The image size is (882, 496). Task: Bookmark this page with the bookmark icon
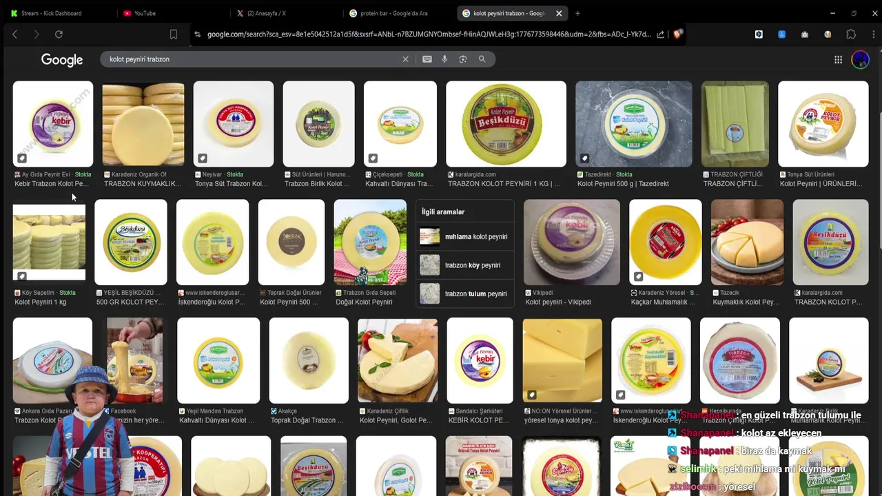pos(174,34)
